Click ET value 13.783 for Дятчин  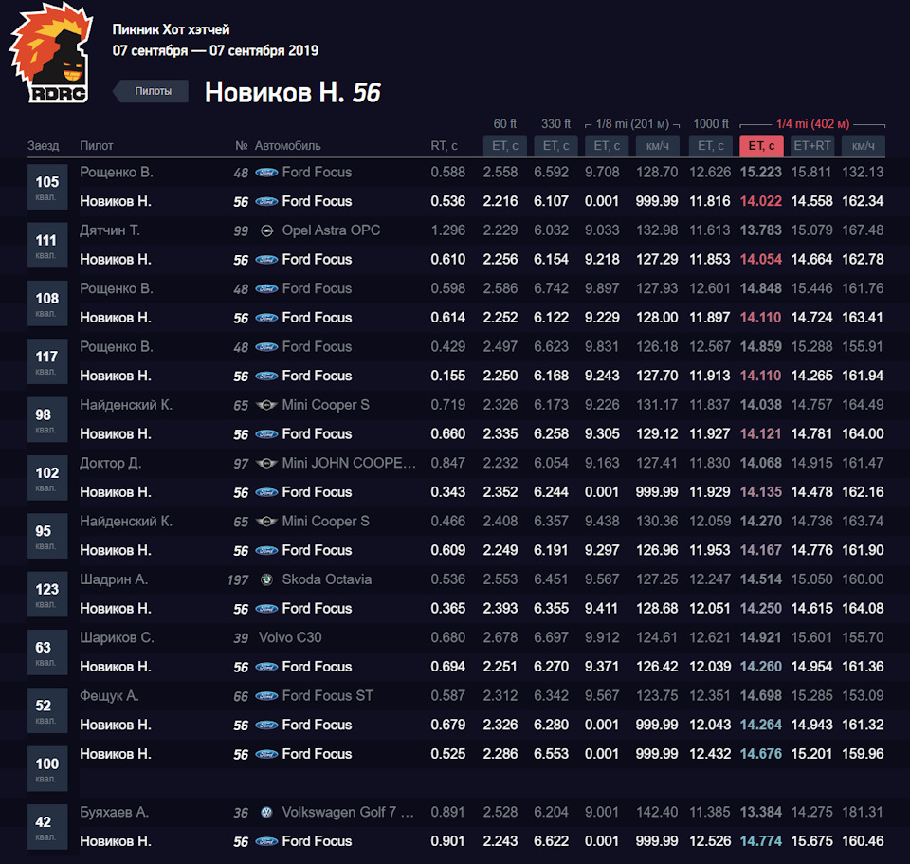coord(760,230)
